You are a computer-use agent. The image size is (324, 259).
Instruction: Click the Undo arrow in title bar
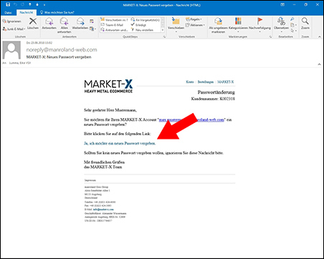point(16,4)
